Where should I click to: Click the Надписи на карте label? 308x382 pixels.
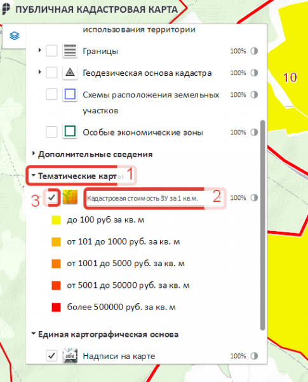pos(119,356)
